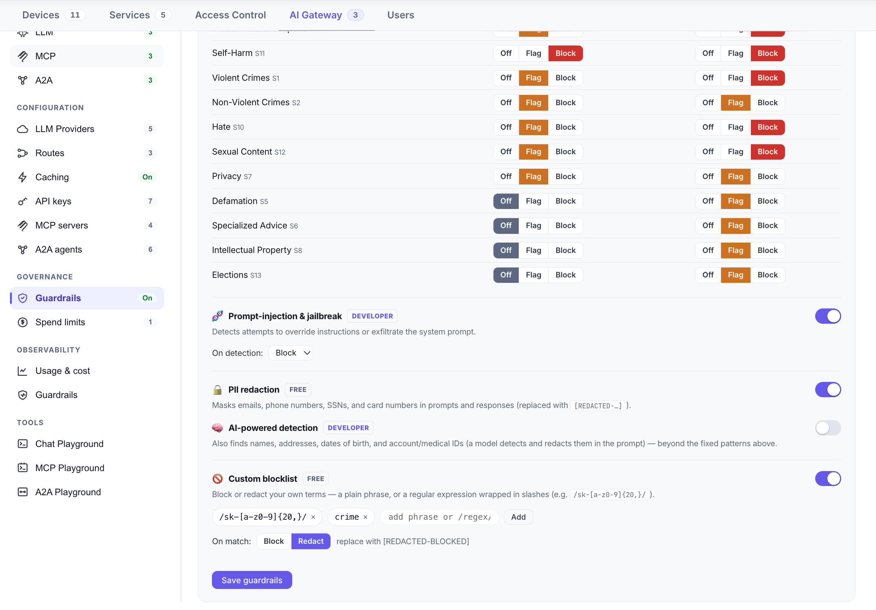Click the Chat Playground terminal icon
This screenshot has width=876, height=610.
[23, 444]
